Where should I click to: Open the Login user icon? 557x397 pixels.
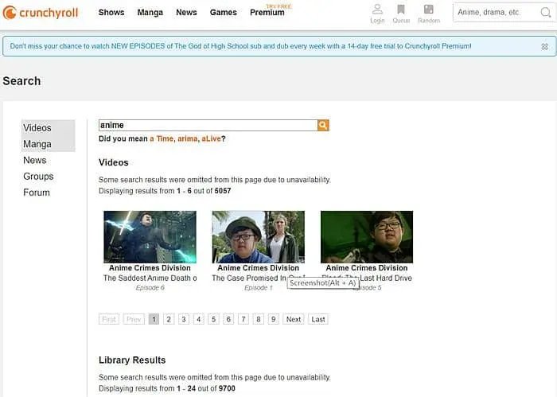377,14
